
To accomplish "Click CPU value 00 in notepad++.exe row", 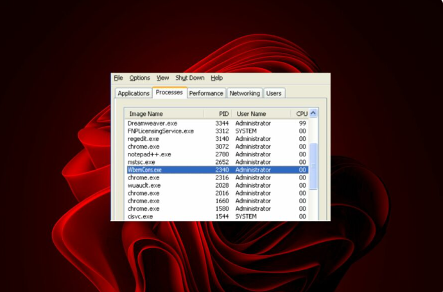I will pyautogui.click(x=302, y=154).
